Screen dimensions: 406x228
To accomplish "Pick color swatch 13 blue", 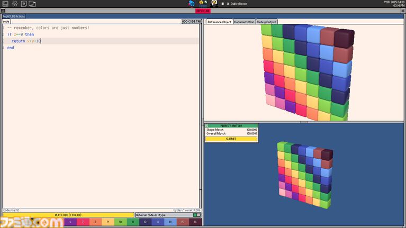I will pos(157,222).
